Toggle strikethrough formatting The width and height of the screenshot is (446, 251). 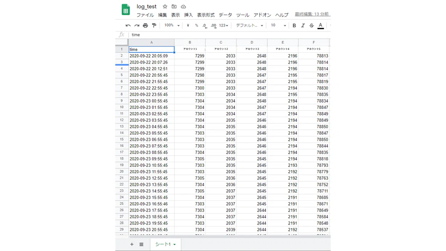pos(311,25)
